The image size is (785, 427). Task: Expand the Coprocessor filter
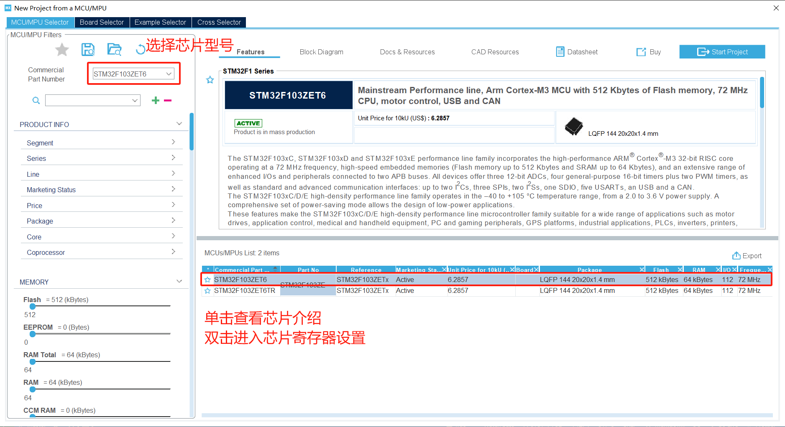(x=174, y=252)
